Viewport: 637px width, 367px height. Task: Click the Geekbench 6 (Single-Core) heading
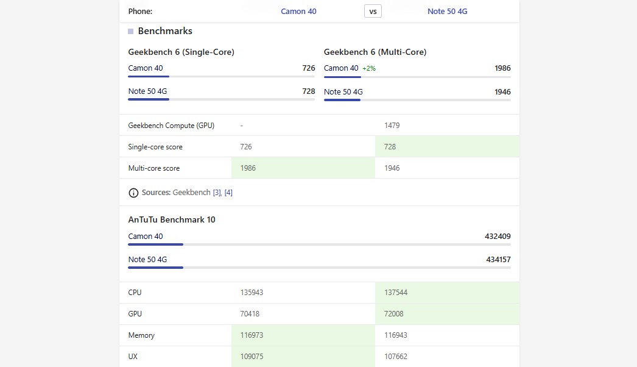tap(181, 52)
